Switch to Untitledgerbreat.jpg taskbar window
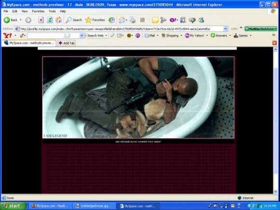The height and width of the screenshot is (210, 280). point(94,206)
